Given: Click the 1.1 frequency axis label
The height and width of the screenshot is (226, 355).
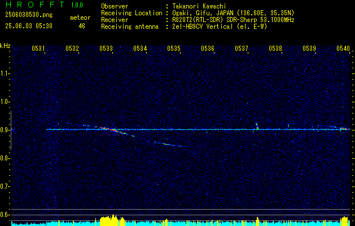Looking at the screenshot, I should (x=5, y=73).
